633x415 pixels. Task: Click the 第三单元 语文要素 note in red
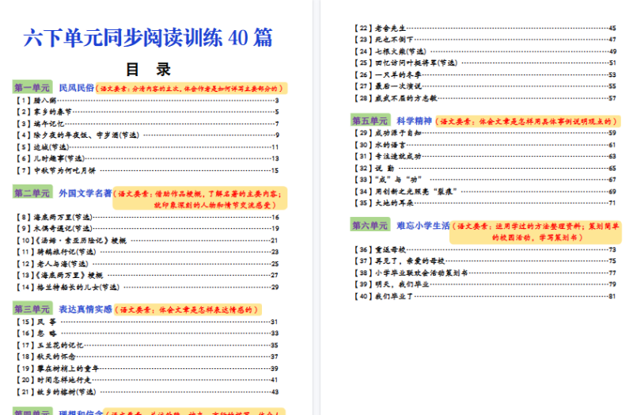point(188,310)
